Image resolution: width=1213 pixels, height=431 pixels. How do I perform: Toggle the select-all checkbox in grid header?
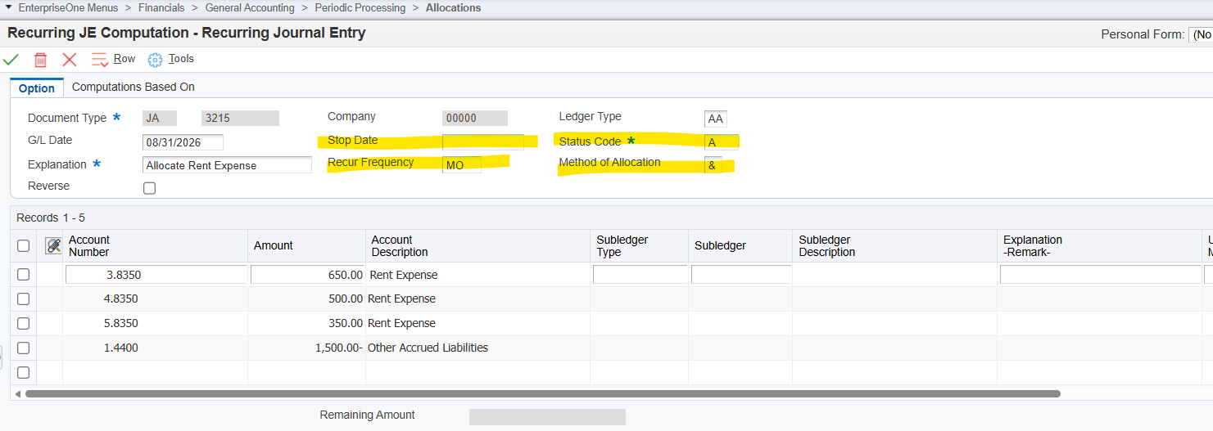coord(24,245)
